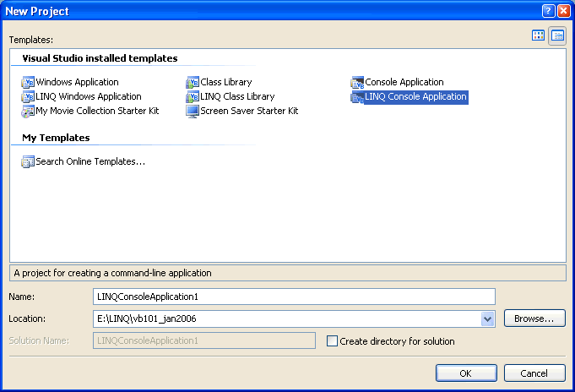Click the Console Application template icon

point(357,82)
